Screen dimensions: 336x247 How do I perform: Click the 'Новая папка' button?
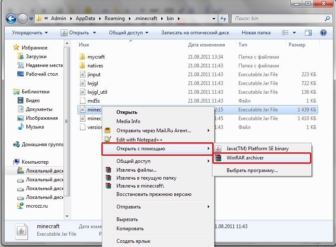256,33
